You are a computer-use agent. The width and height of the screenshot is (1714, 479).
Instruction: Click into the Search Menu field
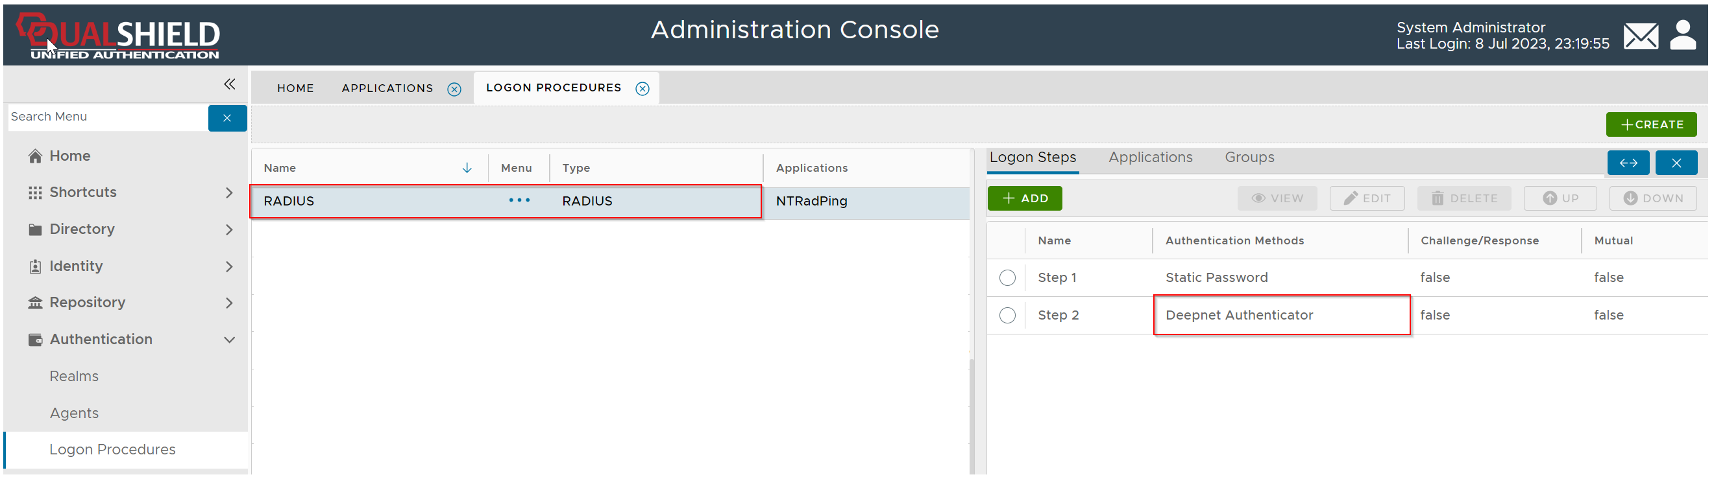coord(106,117)
